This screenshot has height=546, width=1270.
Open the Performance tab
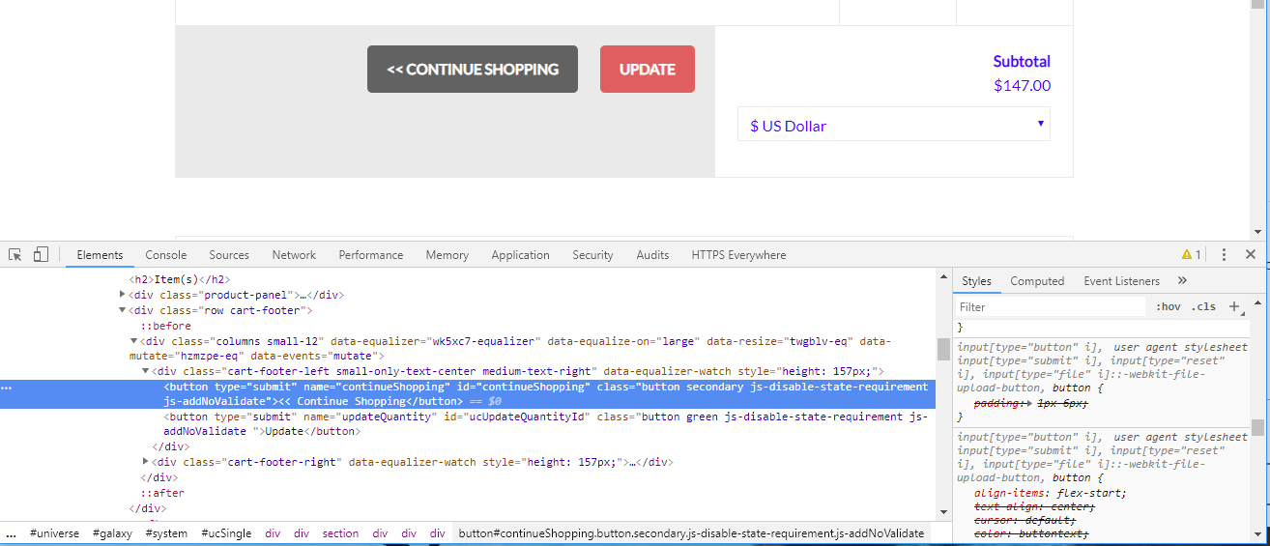point(371,255)
